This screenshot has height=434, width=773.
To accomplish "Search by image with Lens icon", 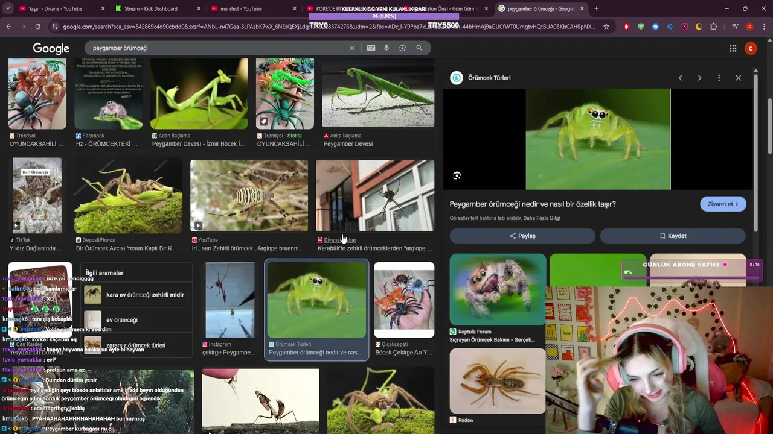I will click(x=402, y=48).
